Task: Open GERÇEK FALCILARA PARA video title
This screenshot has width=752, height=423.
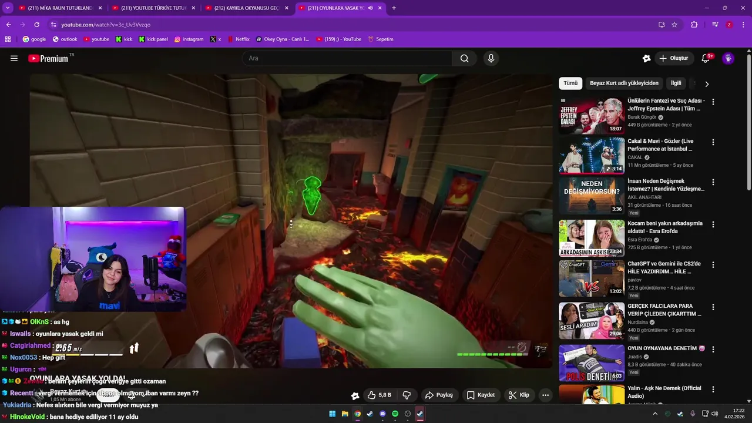Action: [x=664, y=310]
